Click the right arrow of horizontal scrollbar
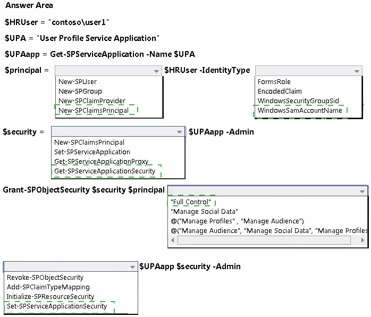The width and height of the screenshot is (371, 317). (x=362, y=240)
